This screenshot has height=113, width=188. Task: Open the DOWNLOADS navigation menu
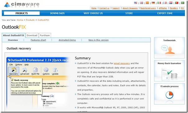click(57, 13)
